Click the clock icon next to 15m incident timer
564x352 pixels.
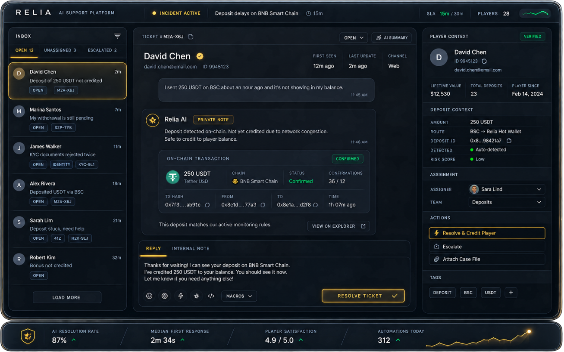308,13
